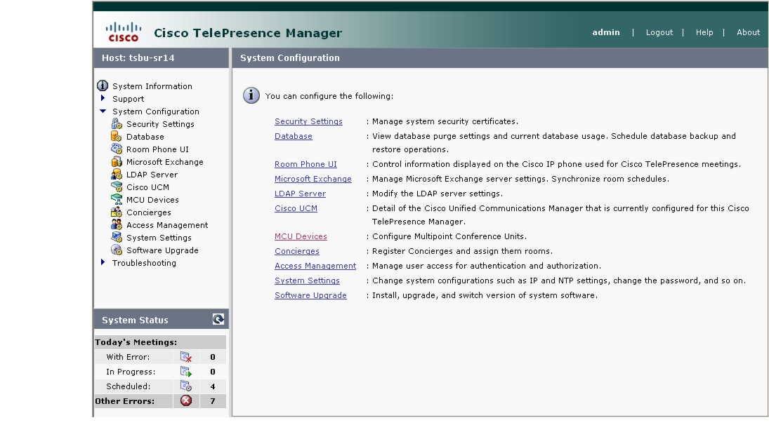Select System Settings in the sidebar tree

(x=159, y=238)
